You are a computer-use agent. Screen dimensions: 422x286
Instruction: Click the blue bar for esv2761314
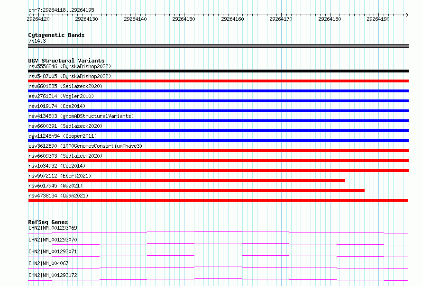(x=218, y=101)
